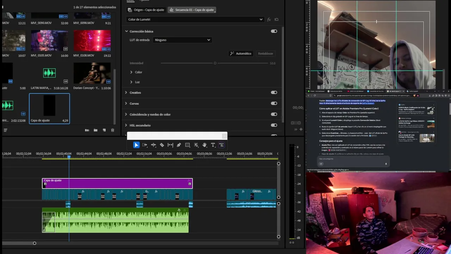Click the New Item icon in project panel
Screen dimensions: 451x254
coord(104,130)
